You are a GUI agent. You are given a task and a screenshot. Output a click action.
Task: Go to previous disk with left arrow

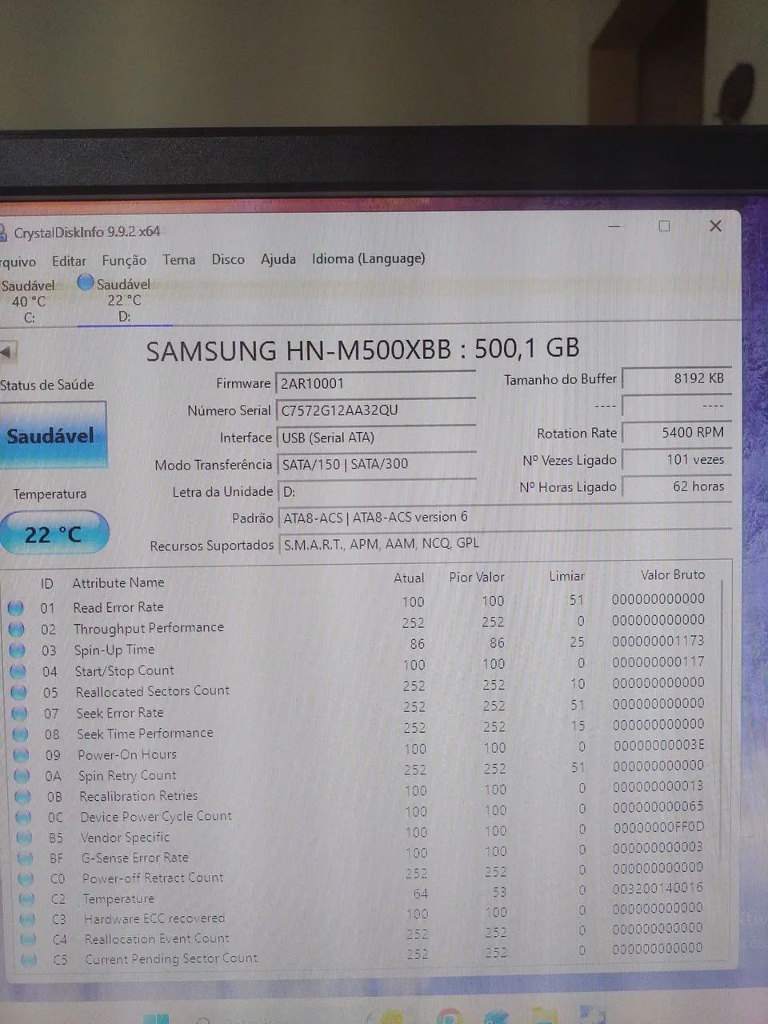(x=7, y=351)
